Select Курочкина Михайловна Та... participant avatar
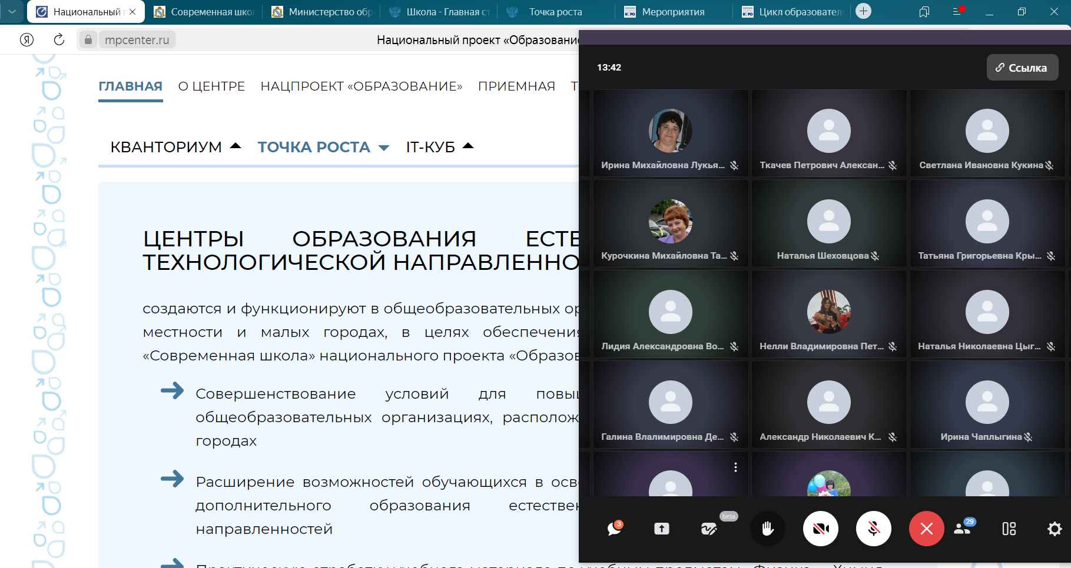Image resolution: width=1071 pixels, height=568 pixels. [x=670, y=221]
